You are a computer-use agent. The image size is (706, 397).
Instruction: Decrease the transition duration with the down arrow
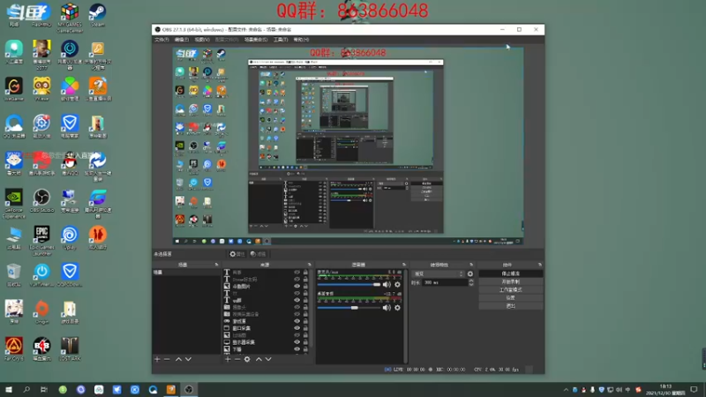(471, 284)
